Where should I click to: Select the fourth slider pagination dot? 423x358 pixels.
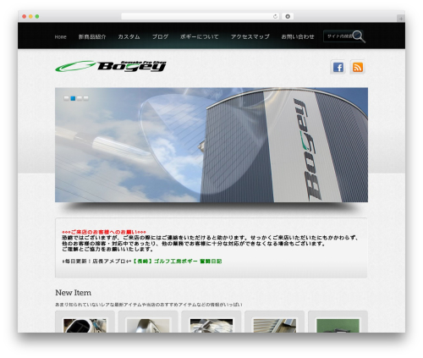point(86,98)
